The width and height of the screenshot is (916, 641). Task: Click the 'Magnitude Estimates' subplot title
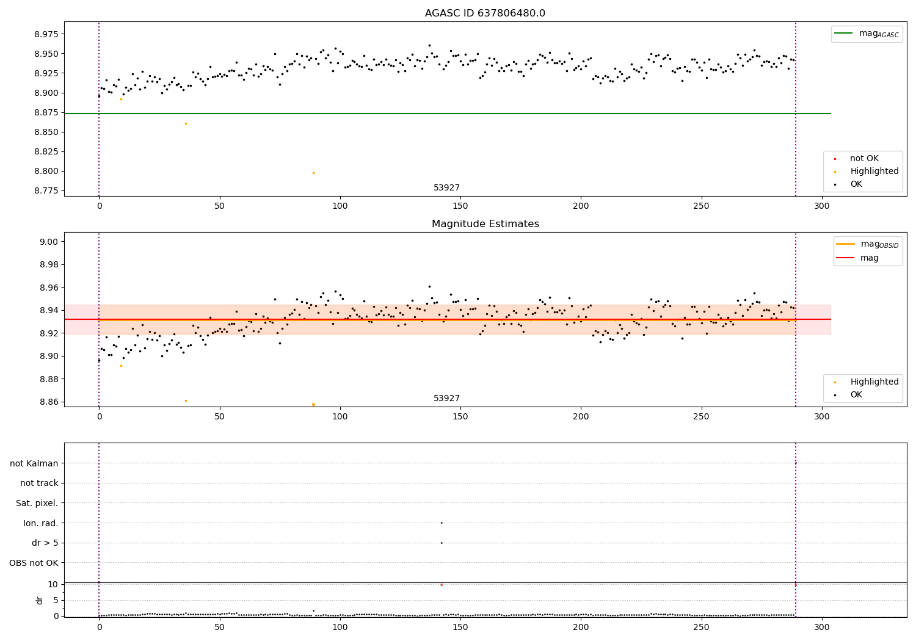click(x=485, y=224)
